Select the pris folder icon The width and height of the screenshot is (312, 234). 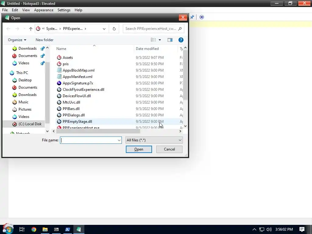click(x=59, y=64)
